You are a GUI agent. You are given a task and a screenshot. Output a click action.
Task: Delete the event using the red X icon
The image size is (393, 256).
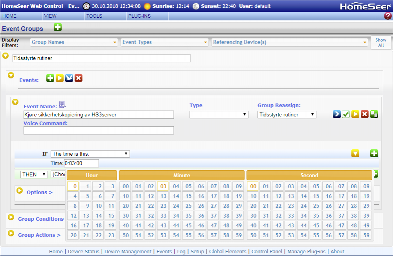coord(365,114)
